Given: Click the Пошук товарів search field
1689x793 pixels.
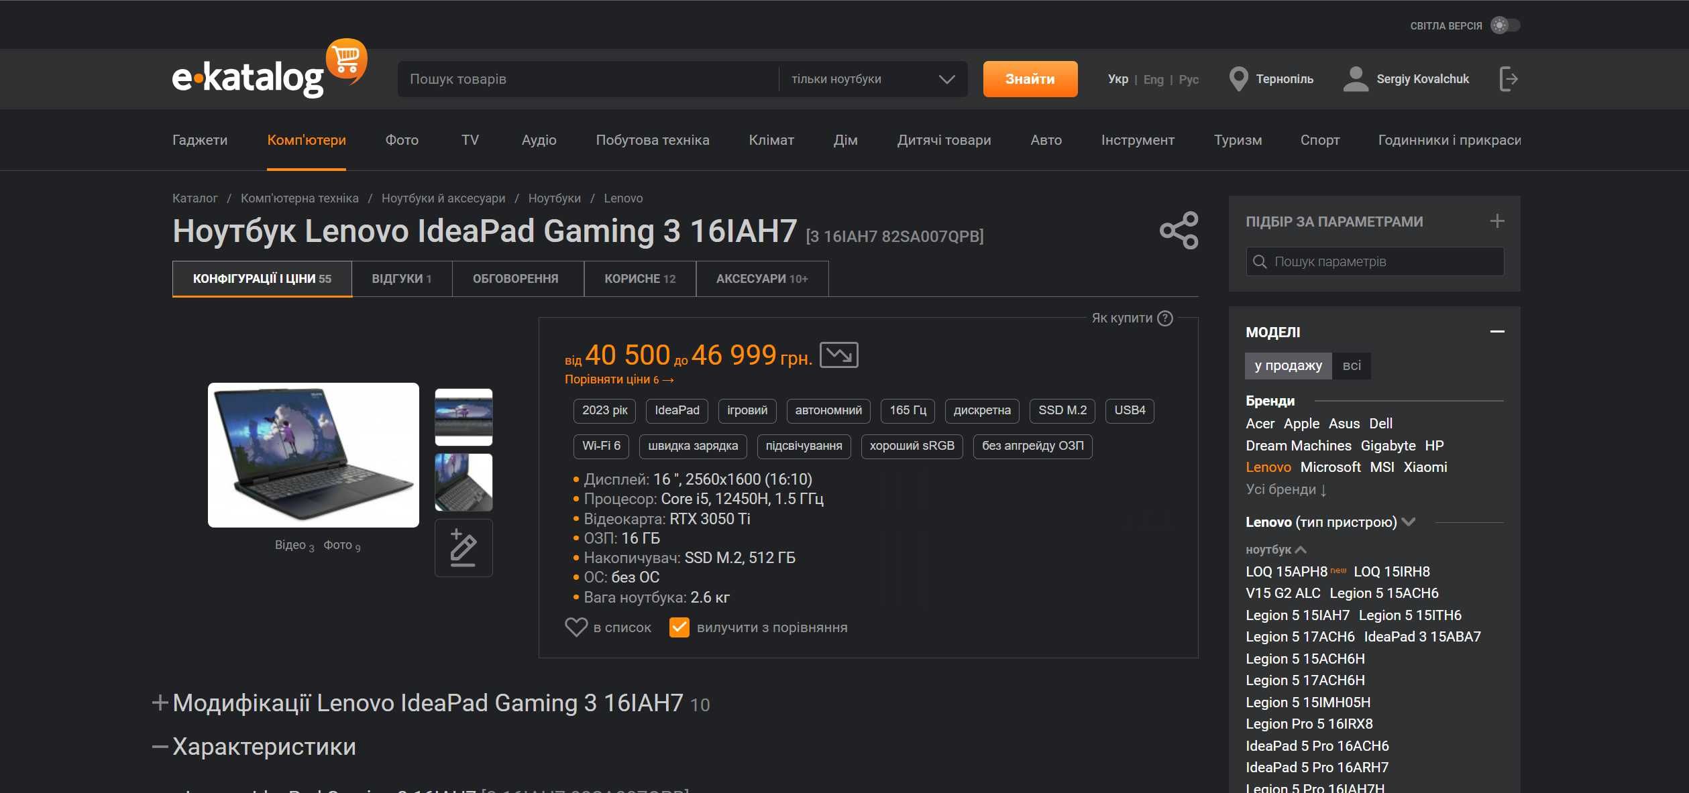Looking at the screenshot, I should pyautogui.click(x=588, y=79).
